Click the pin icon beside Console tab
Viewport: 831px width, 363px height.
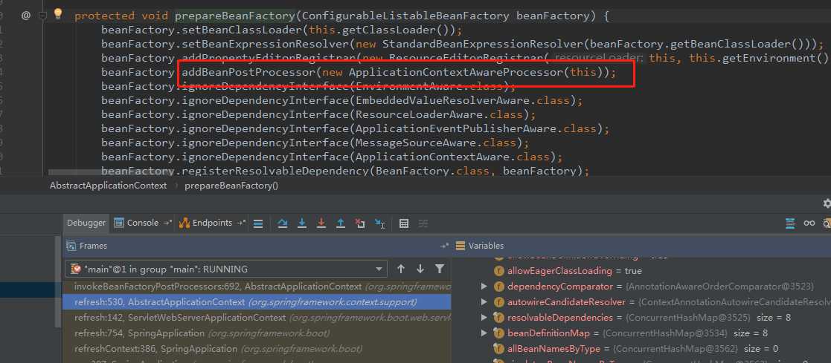167,223
